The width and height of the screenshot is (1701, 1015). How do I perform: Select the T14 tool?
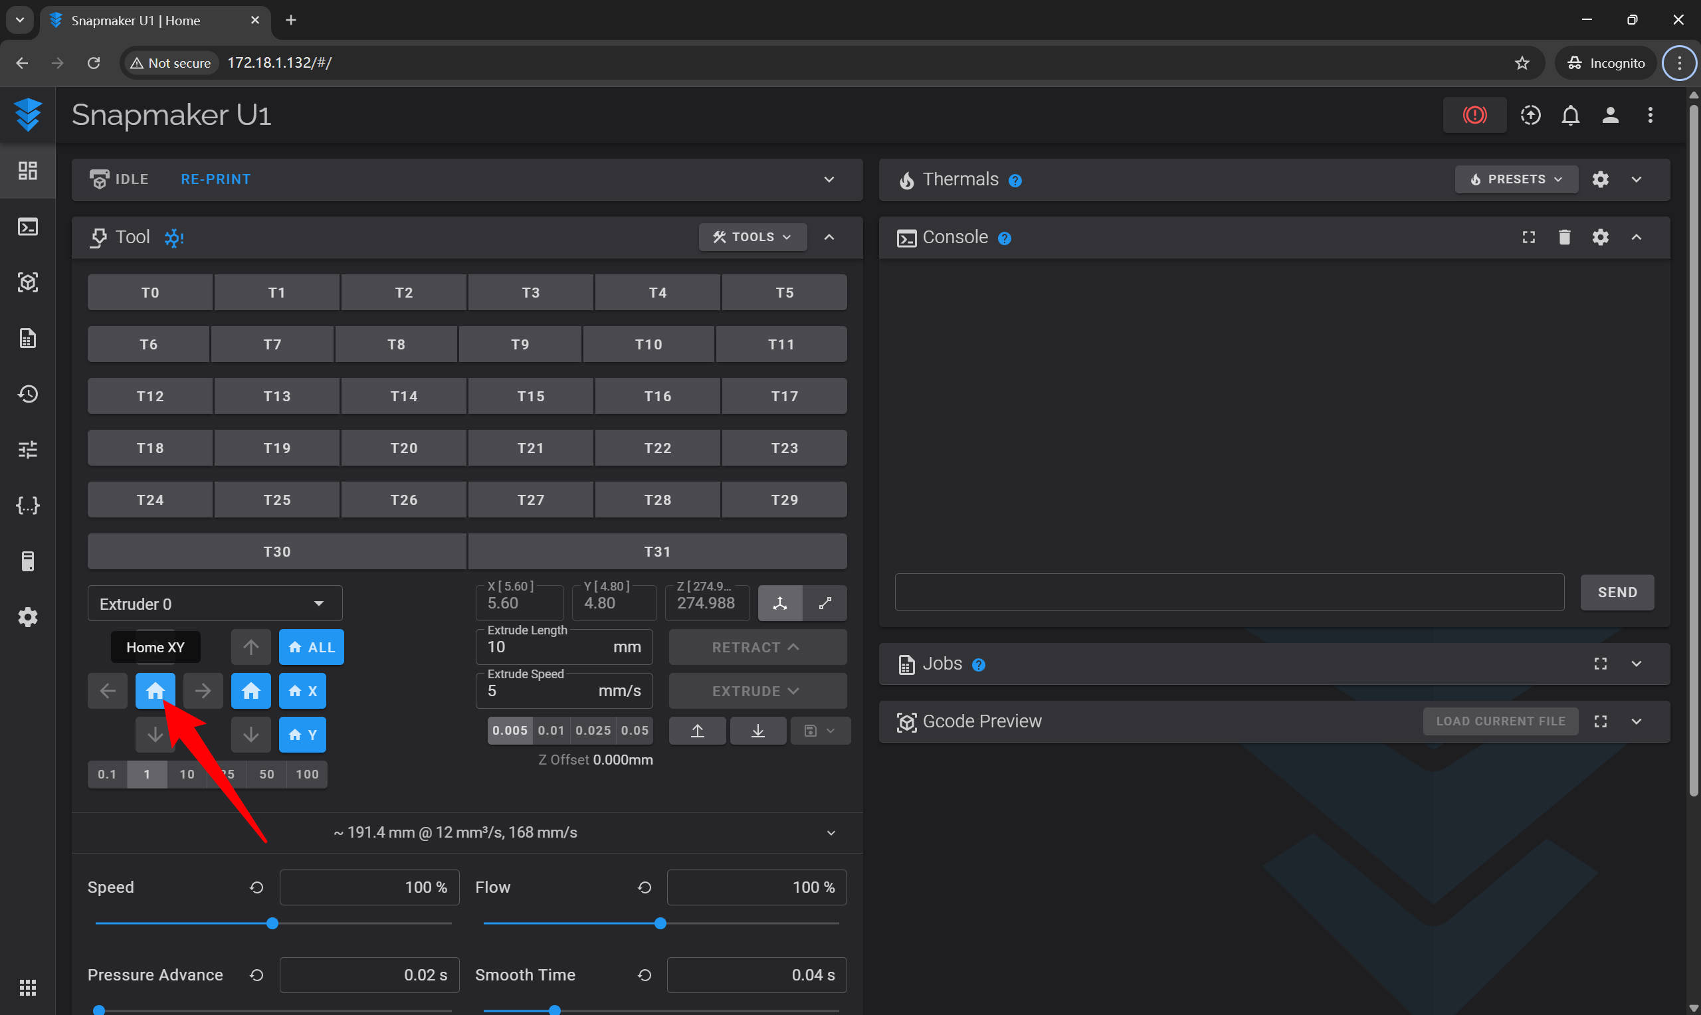pyautogui.click(x=403, y=396)
